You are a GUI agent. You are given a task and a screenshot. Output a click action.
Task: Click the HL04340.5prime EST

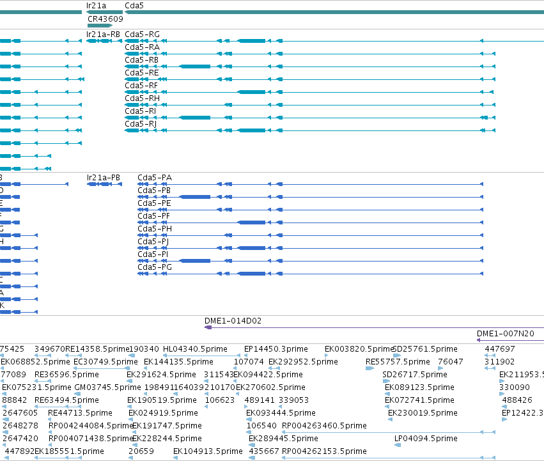[x=201, y=356]
